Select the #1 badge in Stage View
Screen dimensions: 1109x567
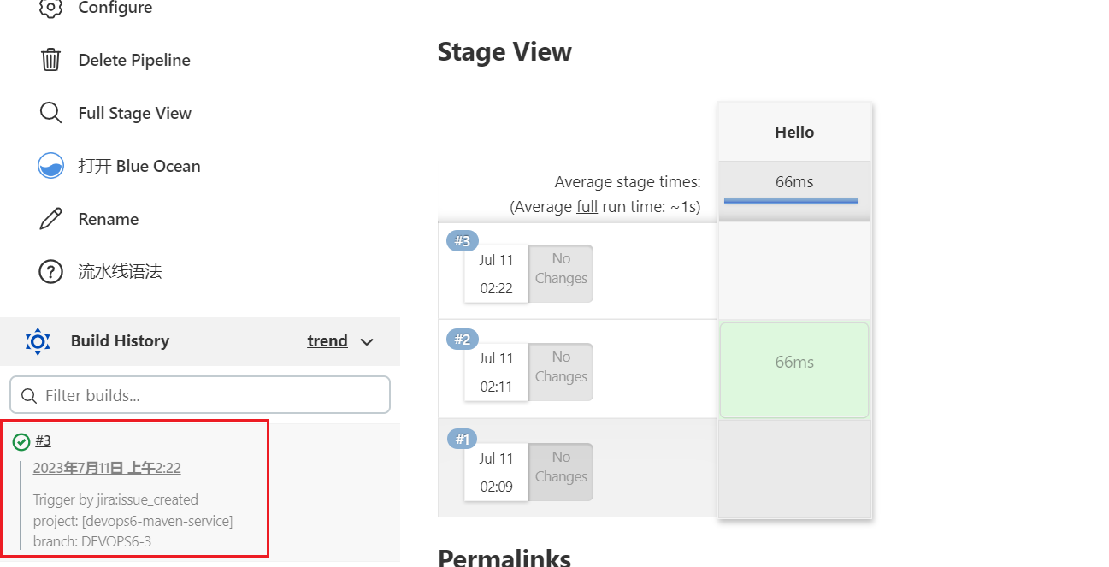tap(462, 440)
